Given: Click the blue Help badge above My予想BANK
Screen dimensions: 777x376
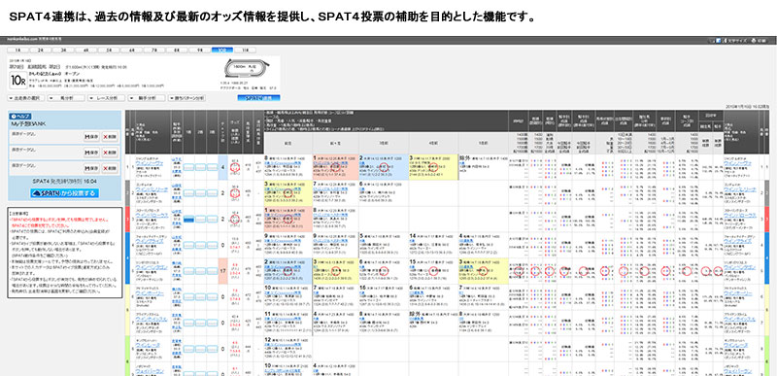Looking at the screenshot, I should point(20,116).
